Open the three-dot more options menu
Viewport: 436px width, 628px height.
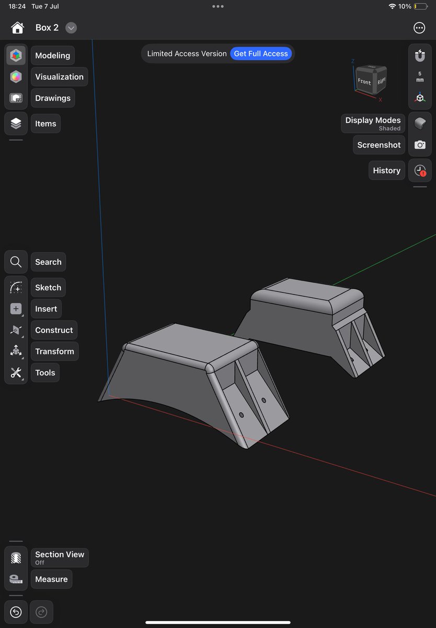coord(419,28)
